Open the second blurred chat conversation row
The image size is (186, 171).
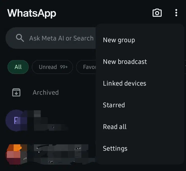(x=51, y=154)
